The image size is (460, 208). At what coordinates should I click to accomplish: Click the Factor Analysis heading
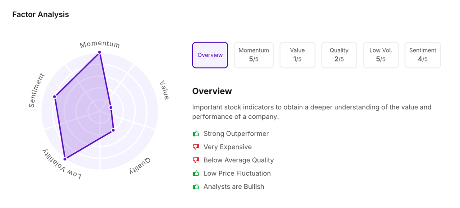(40, 14)
